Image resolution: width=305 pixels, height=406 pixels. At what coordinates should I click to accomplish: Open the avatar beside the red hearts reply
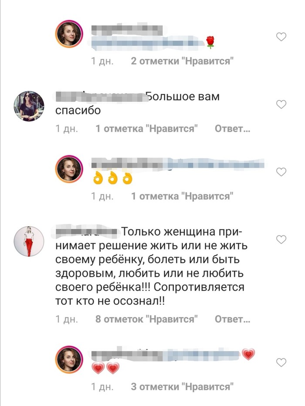click(69, 359)
